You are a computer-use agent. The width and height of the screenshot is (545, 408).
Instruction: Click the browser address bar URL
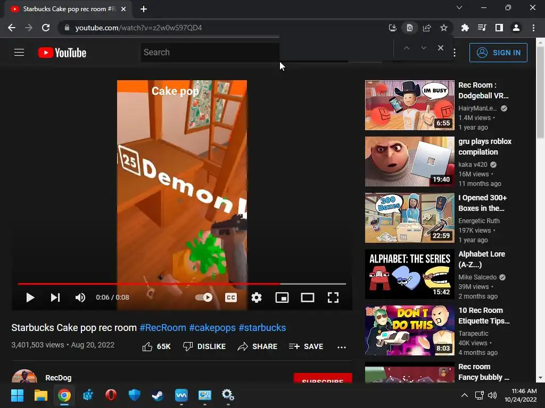139,28
